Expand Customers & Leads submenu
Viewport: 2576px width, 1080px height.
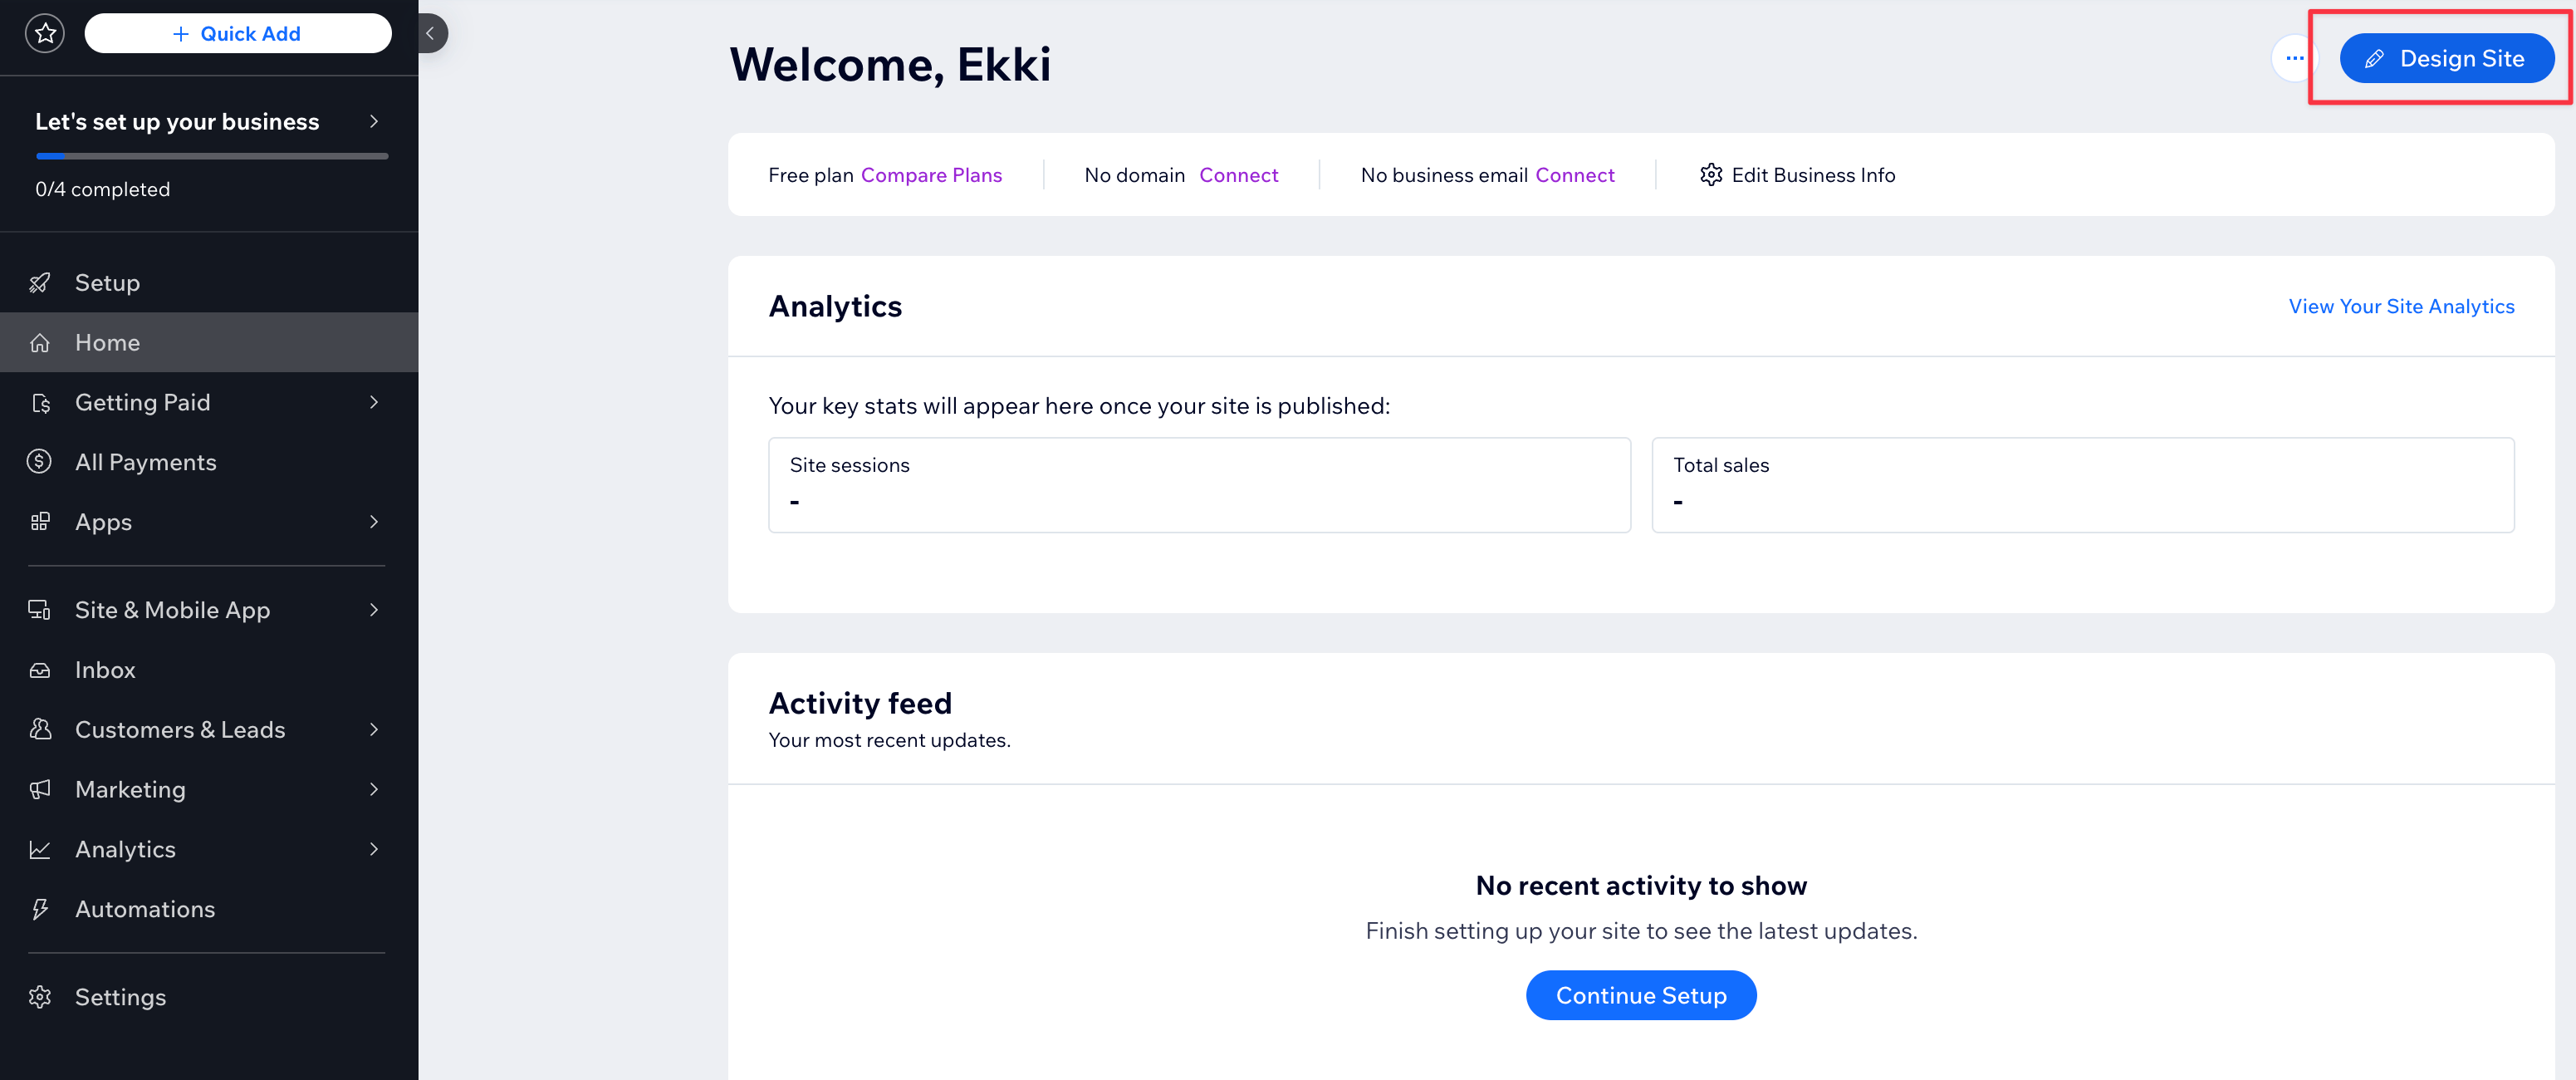pos(373,729)
